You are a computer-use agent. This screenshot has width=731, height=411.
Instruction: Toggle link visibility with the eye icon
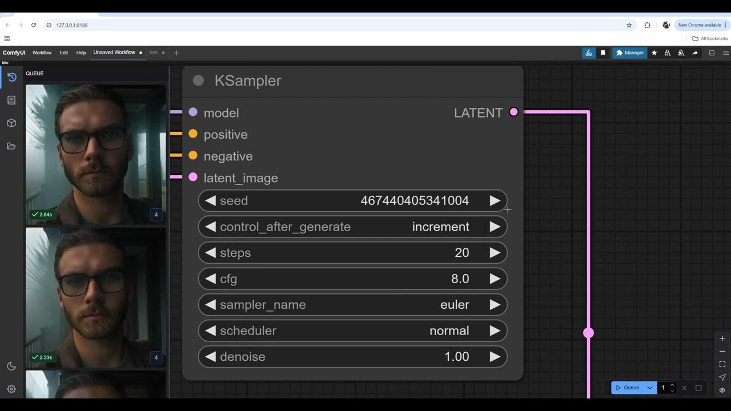point(722,390)
